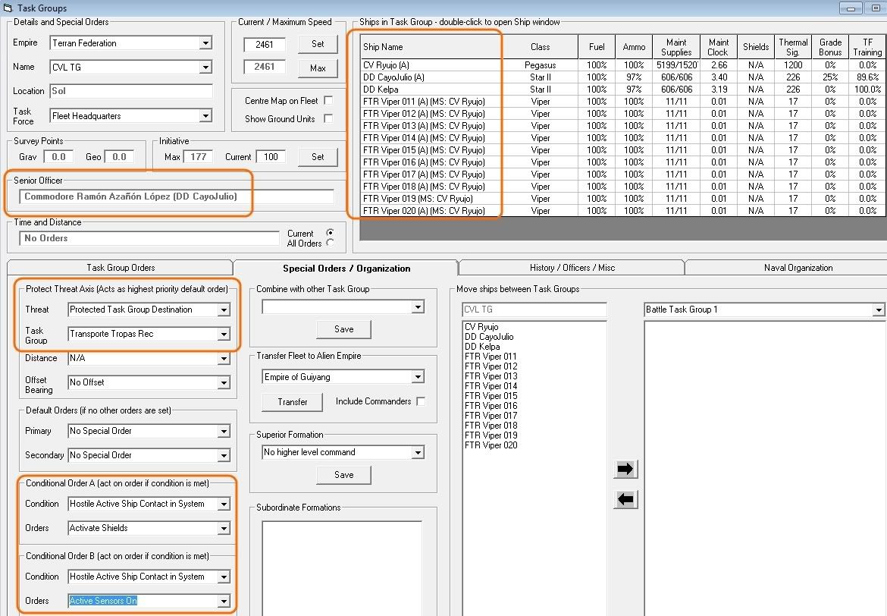Select FTR Viper 019 row in ship table
The width and height of the screenshot is (887, 616).
click(623, 199)
